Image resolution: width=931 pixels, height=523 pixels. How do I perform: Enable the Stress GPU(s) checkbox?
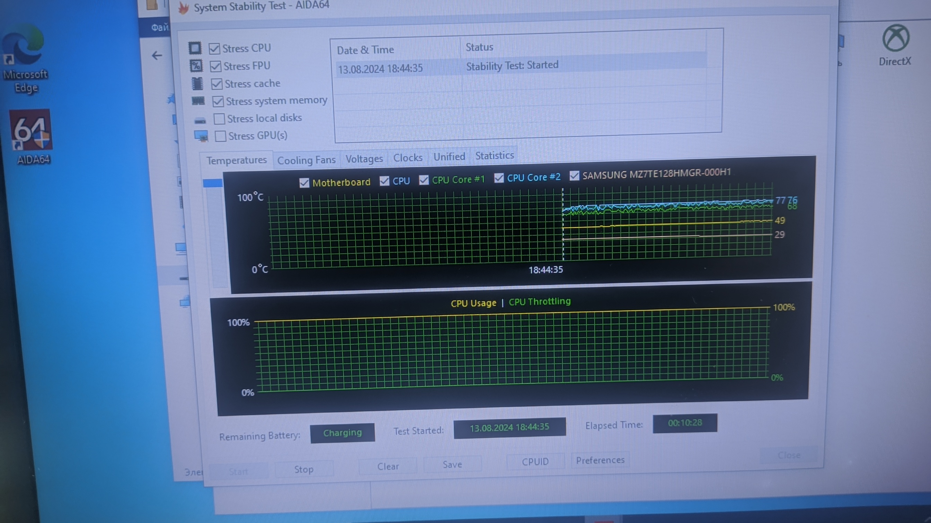[221, 136]
